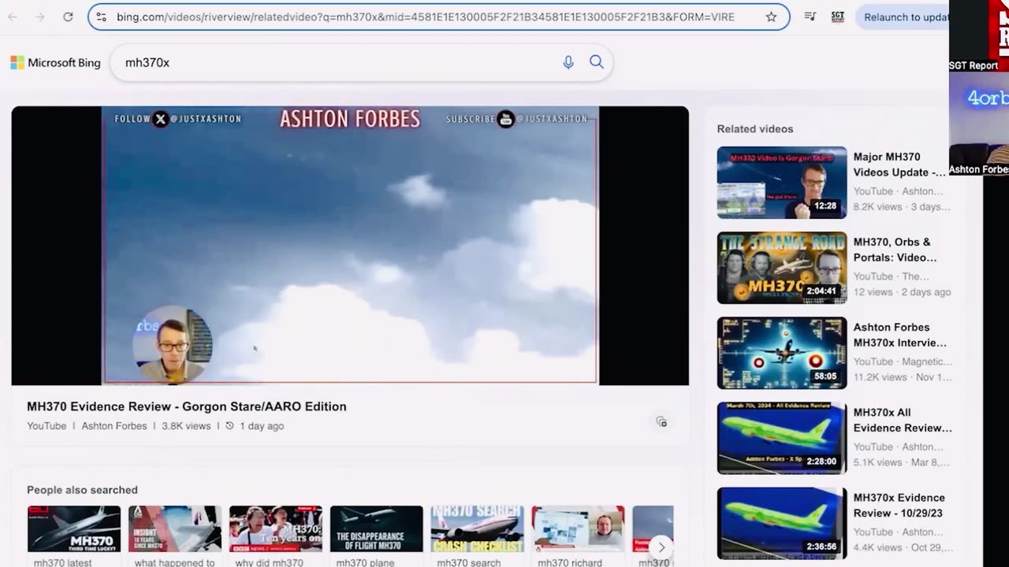Click the main Gorgon Stare video player

[x=350, y=246]
